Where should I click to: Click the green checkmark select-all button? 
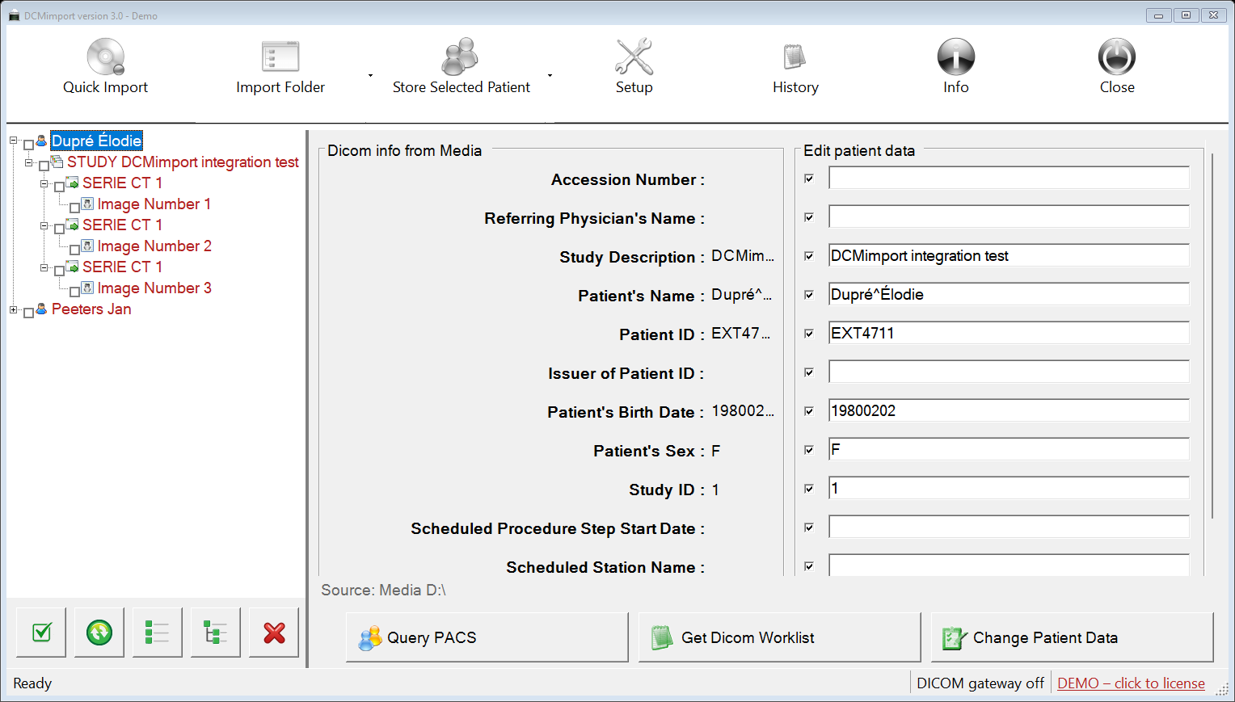pyautogui.click(x=41, y=633)
